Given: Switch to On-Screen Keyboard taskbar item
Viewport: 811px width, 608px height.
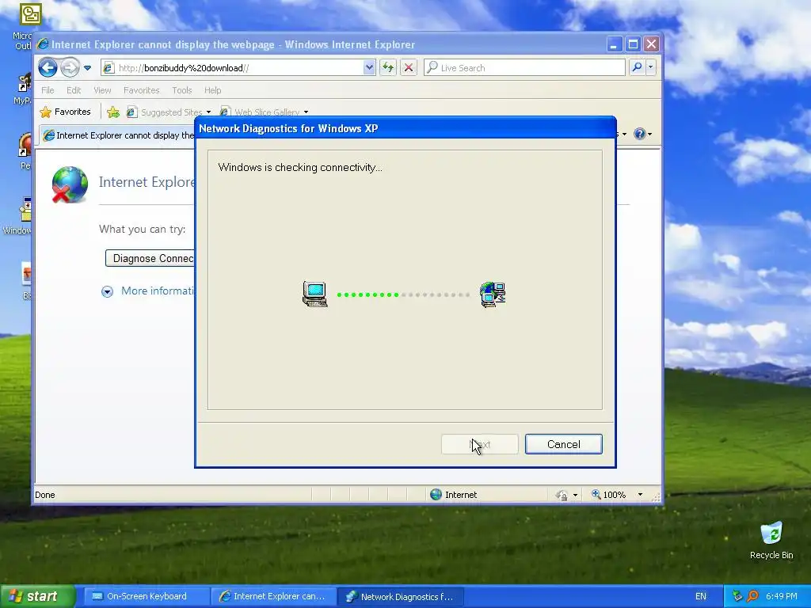Looking at the screenshot, I should [147, 596].
